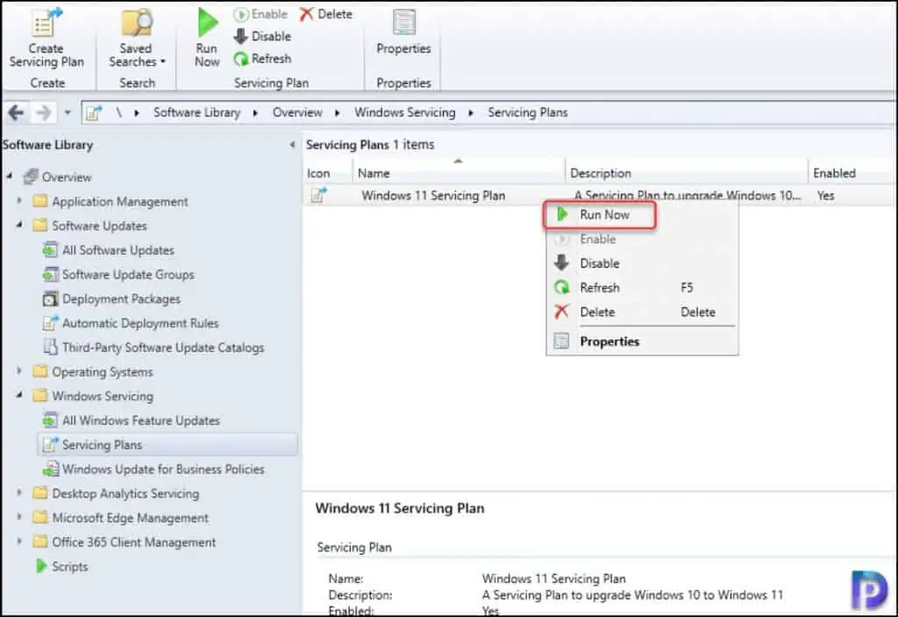This screenshot has height=617, width=898.
Task: Expand Office 365 Client Management folder
Action: point(19,541)
